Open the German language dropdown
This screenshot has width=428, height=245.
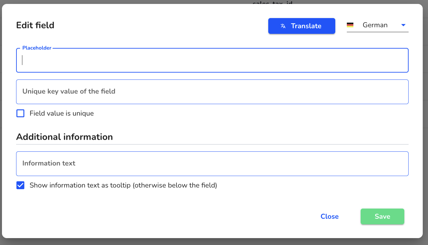[377, 25]
